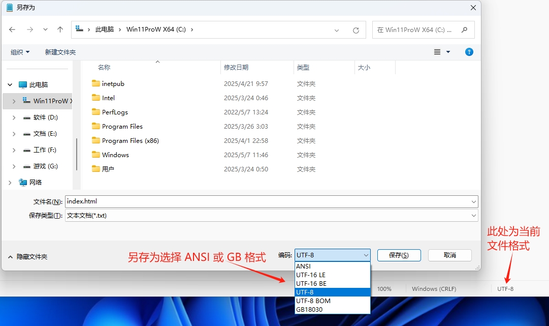The width and height of the screenshot is (549, 326).
Task: Click the forward navigation arrow
Action: tap(28, 29)
